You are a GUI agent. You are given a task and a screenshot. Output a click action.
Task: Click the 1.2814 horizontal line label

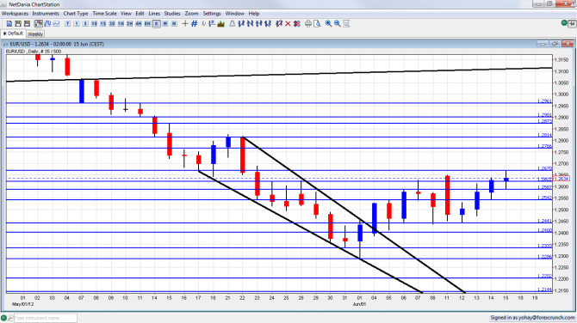[544, 135]
